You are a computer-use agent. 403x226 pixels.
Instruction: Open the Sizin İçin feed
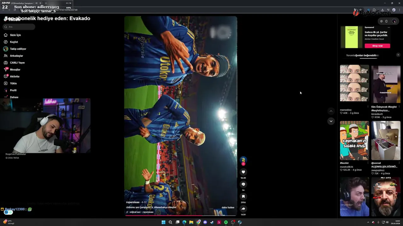[13, 35]
